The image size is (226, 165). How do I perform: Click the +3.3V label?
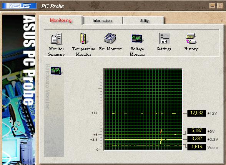[x=213, y=139]
